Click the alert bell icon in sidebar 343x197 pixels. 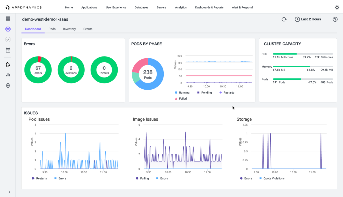tap(8, 65)
